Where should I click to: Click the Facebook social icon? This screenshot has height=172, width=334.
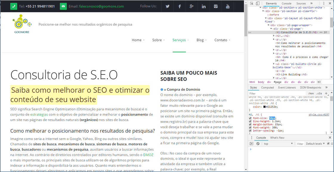point(180,6)
